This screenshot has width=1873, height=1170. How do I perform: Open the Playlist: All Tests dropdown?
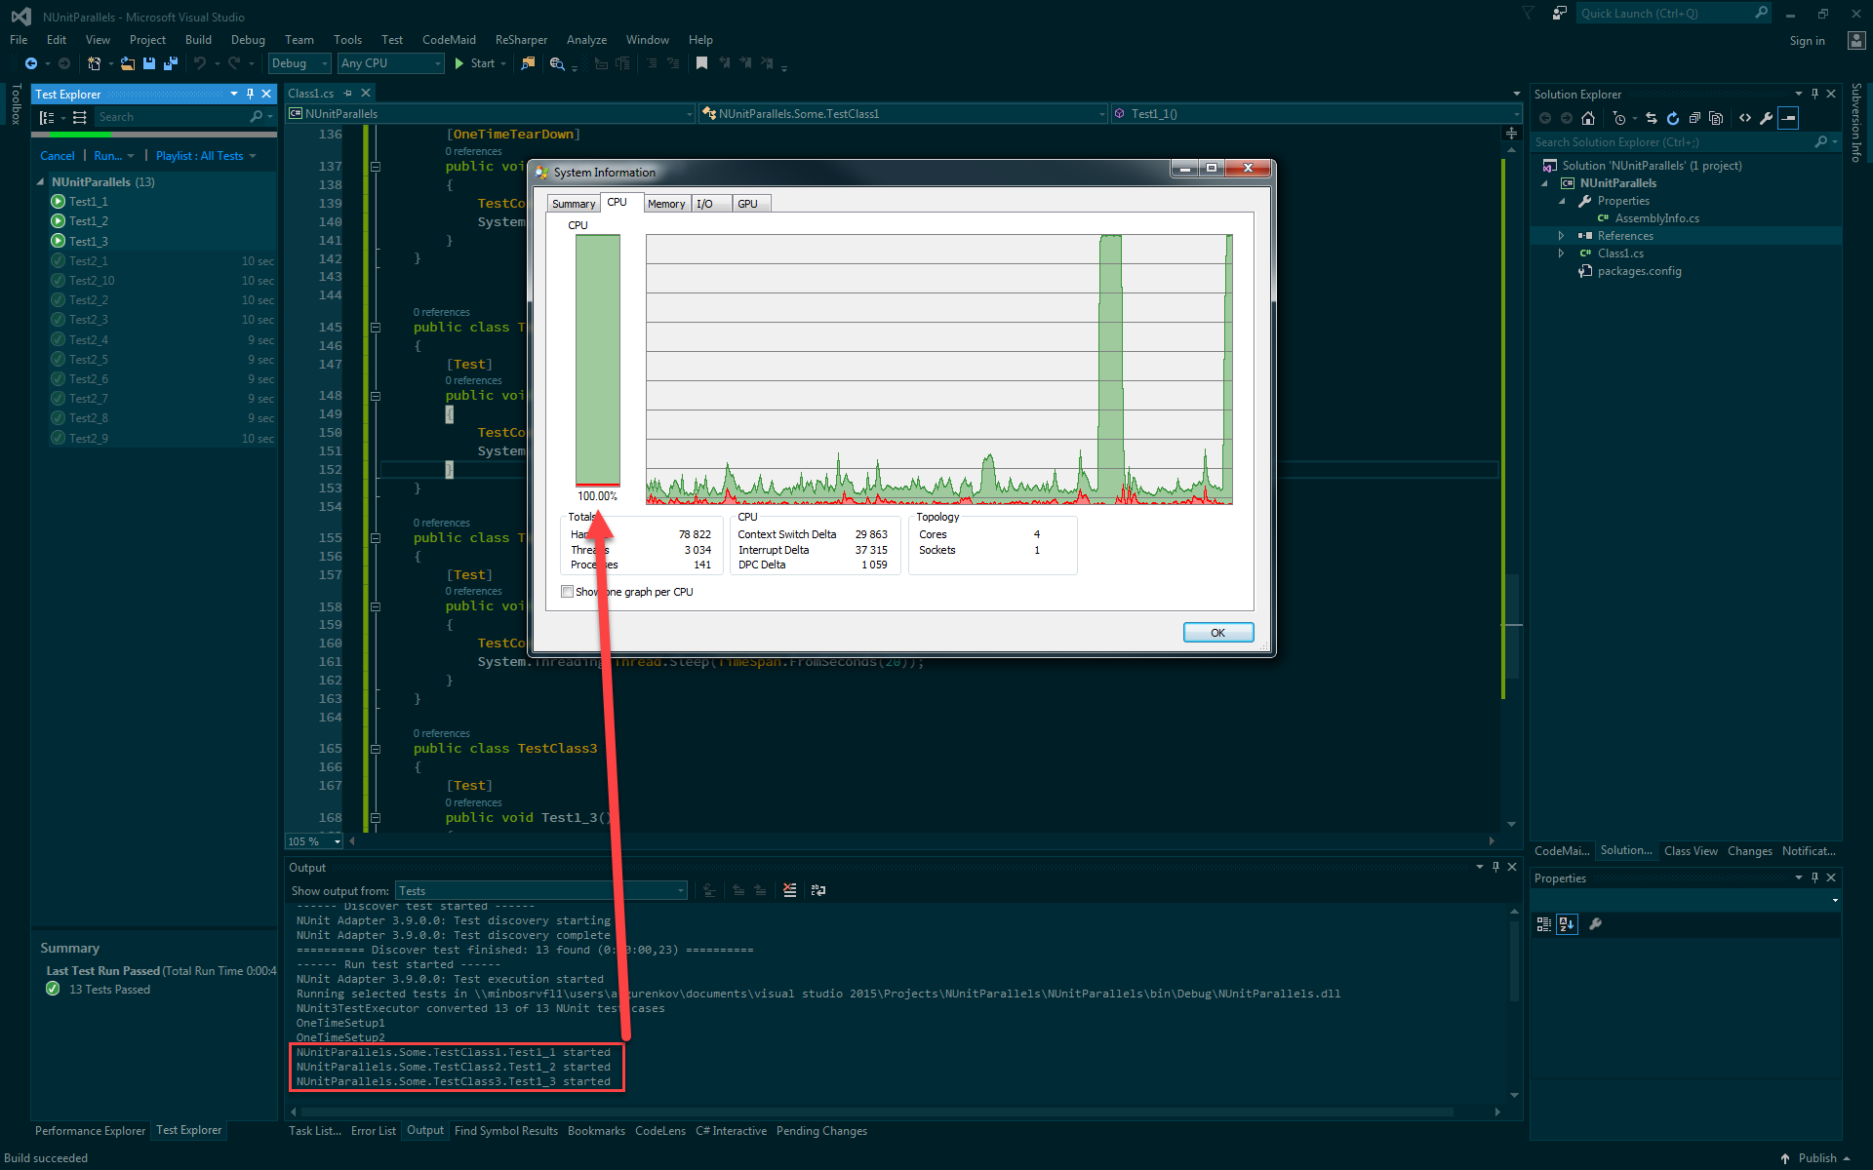206,156
